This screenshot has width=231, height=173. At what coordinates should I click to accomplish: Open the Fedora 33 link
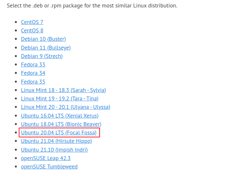(x=33, y=64)
